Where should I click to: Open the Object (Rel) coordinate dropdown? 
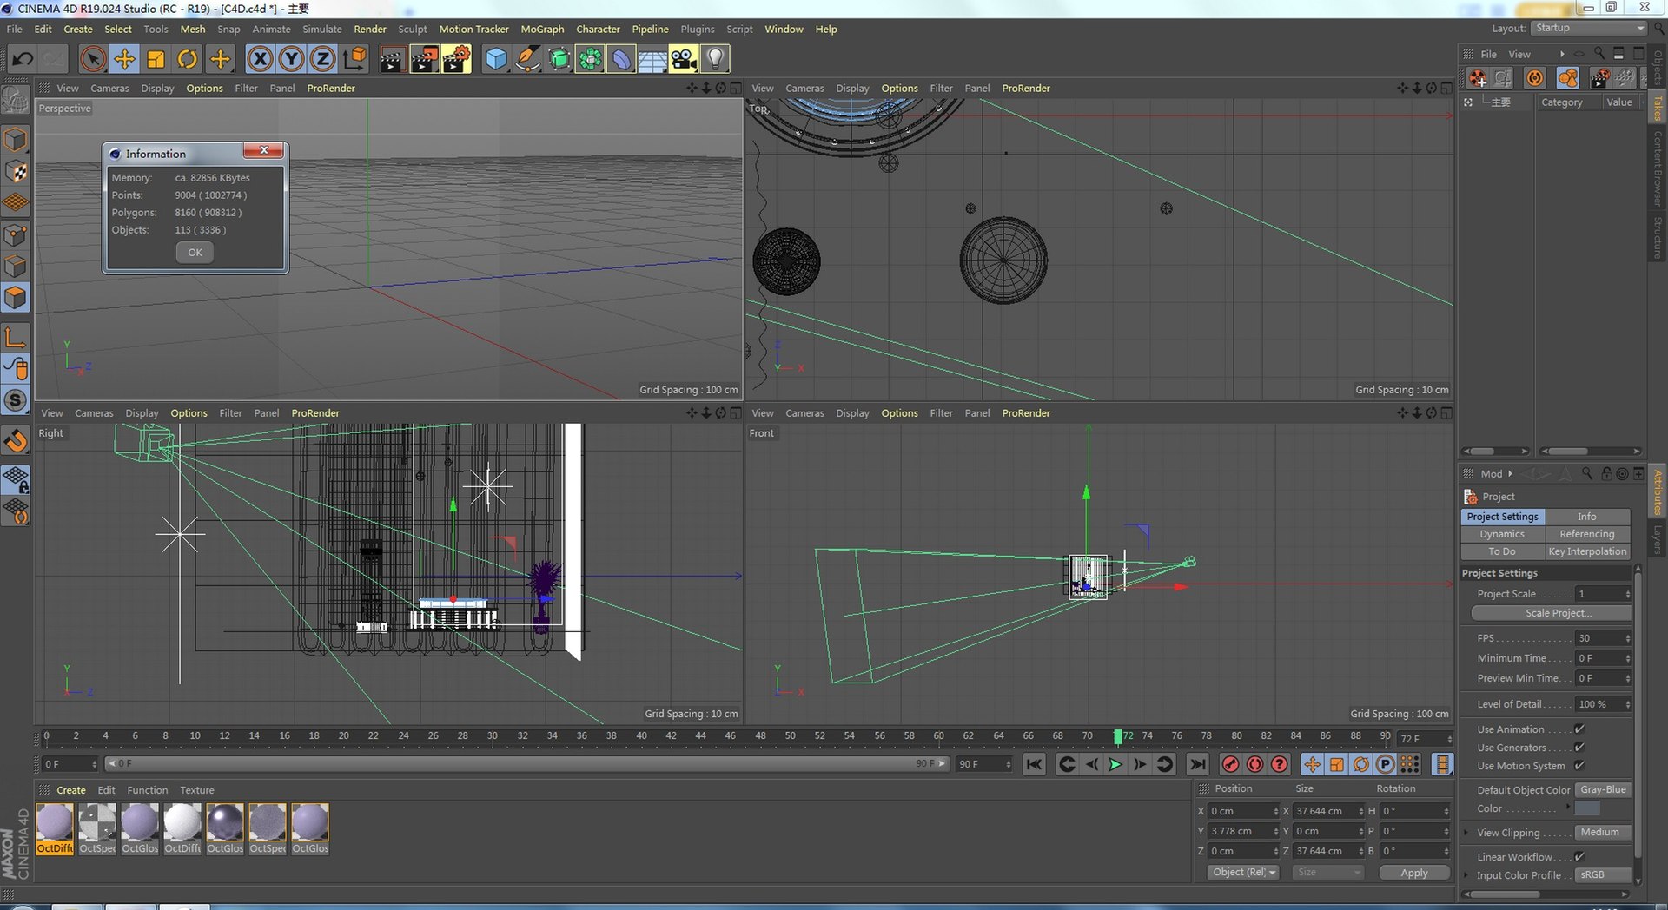coord(1243,873)
